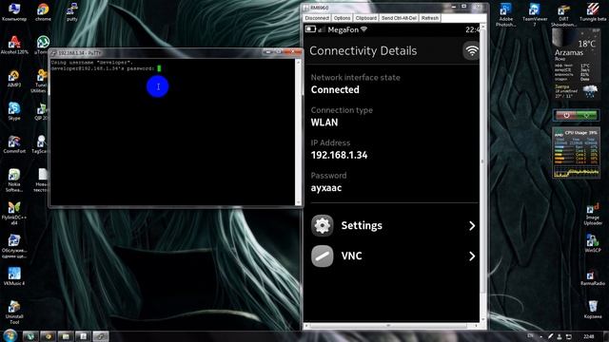Click the taskbar clock
Image resolution: width=609 pixels, height=342 pixels.
(x=588, y=336)
